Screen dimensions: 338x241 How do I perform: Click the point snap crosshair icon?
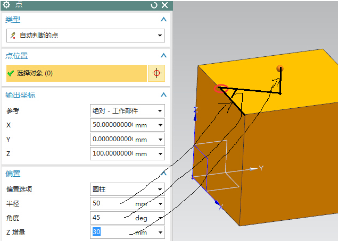pos(156,73)
